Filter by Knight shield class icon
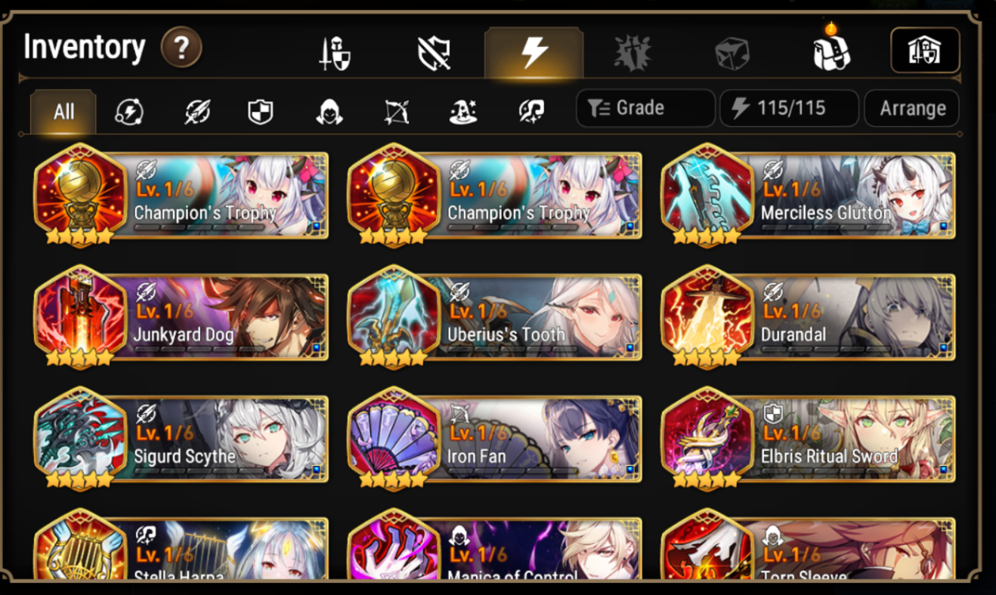Screen dimensions: 996x595 260,113
